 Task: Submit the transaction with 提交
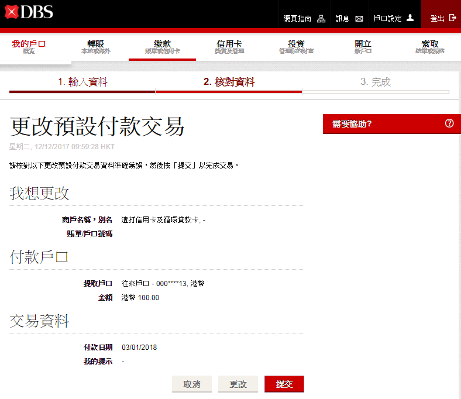click(284, 384)
